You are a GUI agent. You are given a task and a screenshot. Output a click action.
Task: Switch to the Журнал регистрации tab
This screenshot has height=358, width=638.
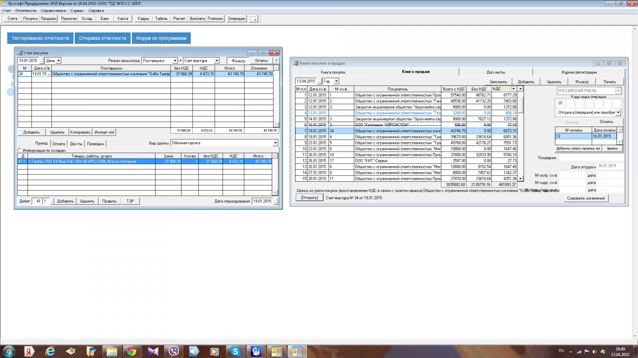(x=579, y=72)
